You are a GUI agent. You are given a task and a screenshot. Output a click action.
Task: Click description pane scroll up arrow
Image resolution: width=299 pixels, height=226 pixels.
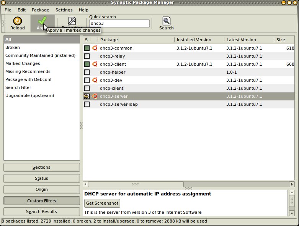292,192
